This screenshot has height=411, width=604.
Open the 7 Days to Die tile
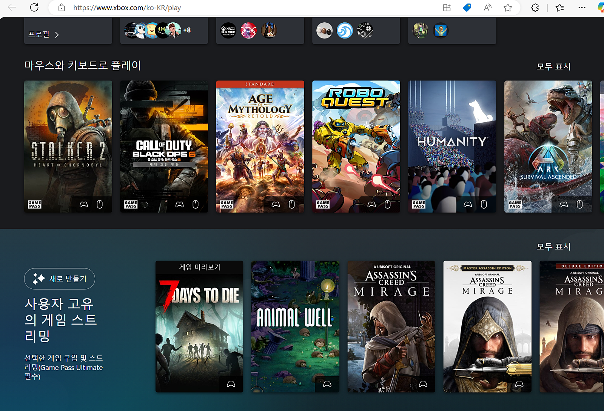(x=199, y=326)
